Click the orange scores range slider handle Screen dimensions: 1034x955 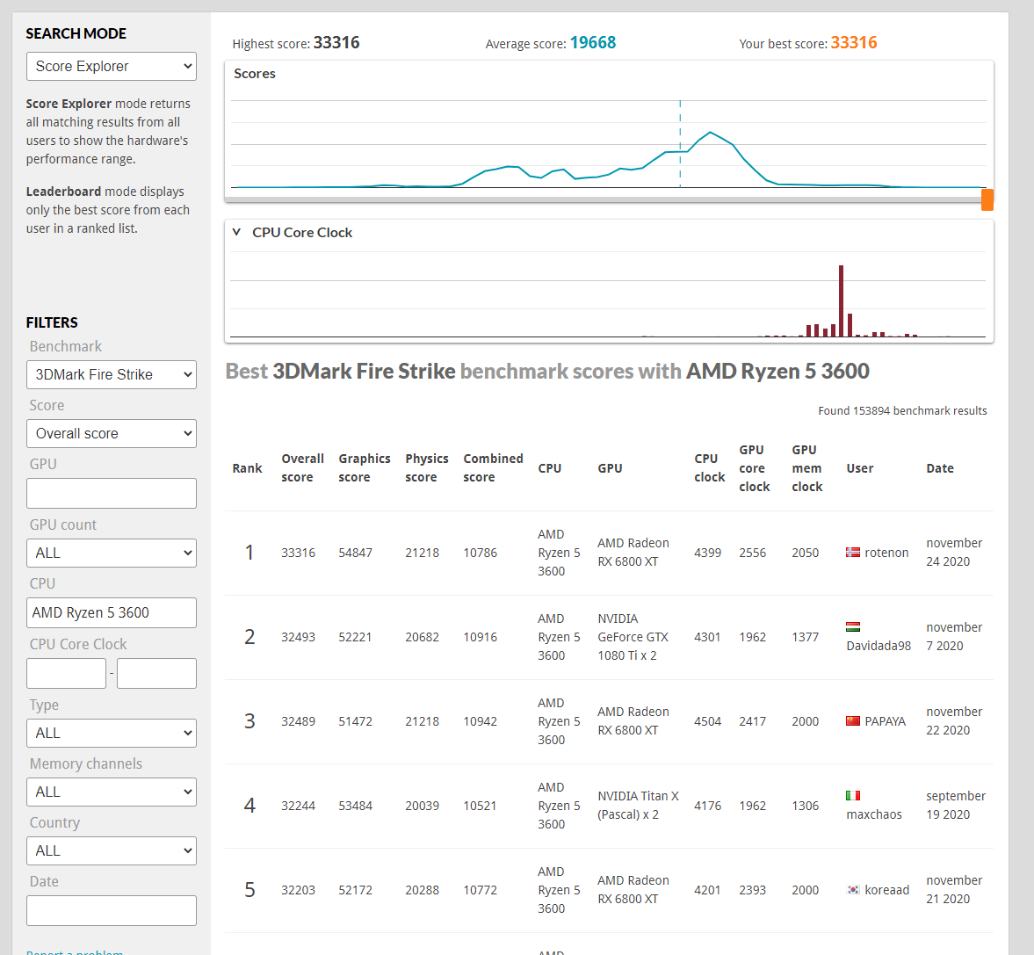(987, 199)
